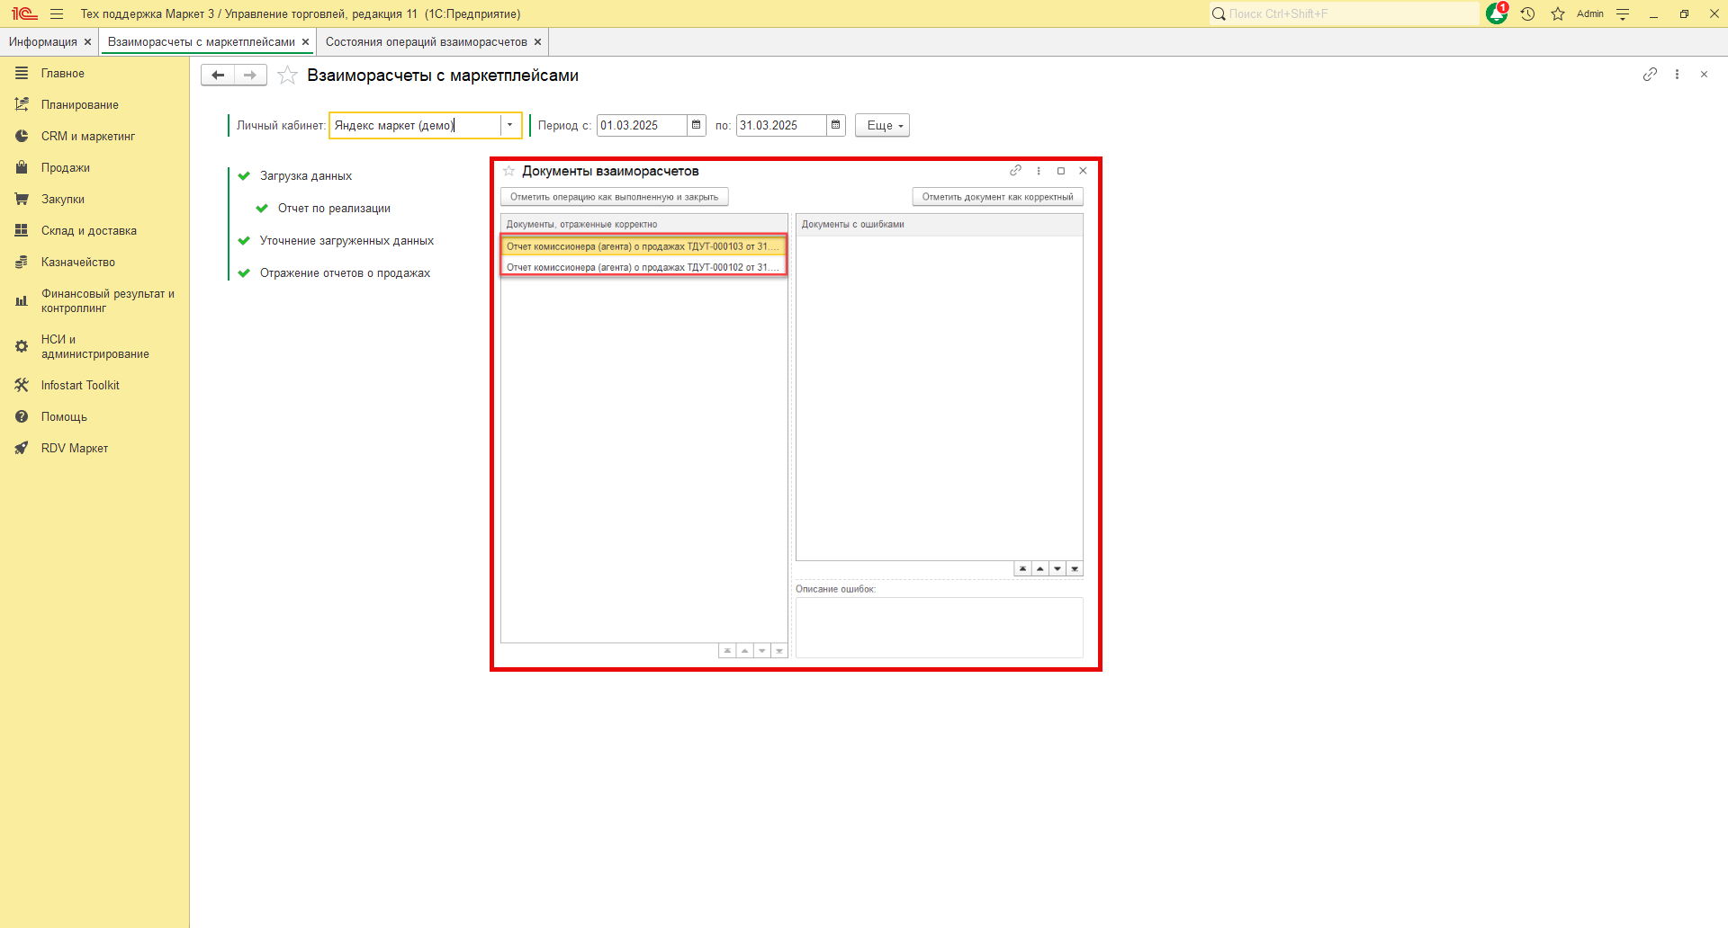Add Взаиморасчеты с маркетплейсами page to favorites
Viewport: 1728px width, 928px height.
[287, 76]
